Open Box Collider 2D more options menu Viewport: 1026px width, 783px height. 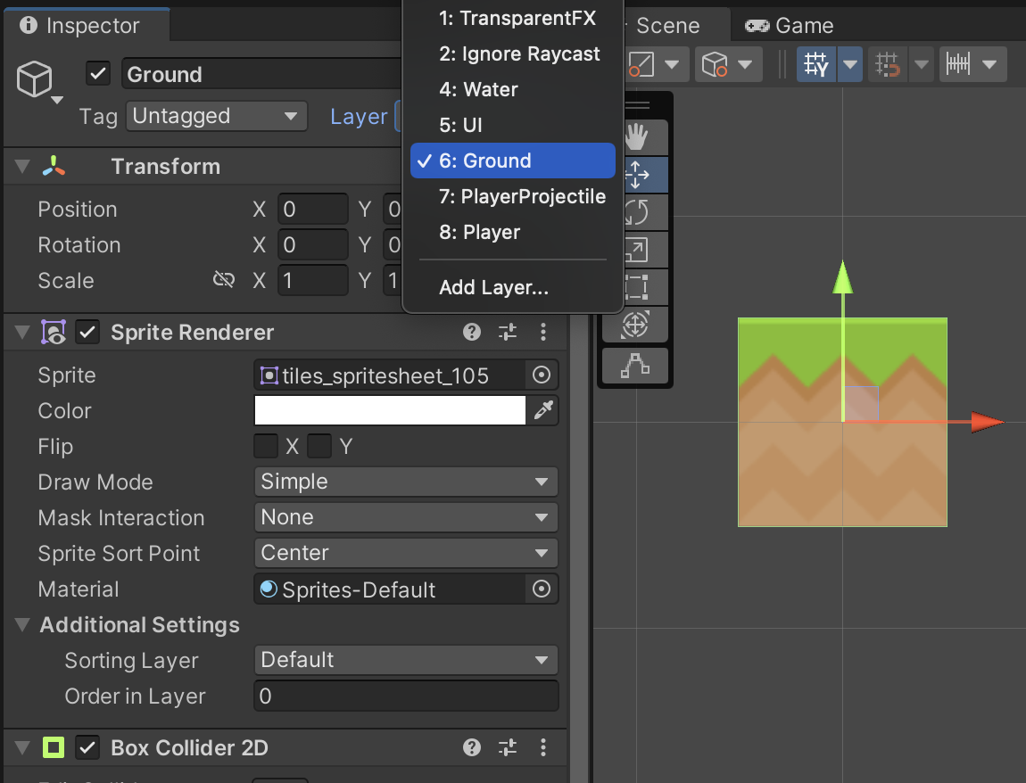click(543, 747)
